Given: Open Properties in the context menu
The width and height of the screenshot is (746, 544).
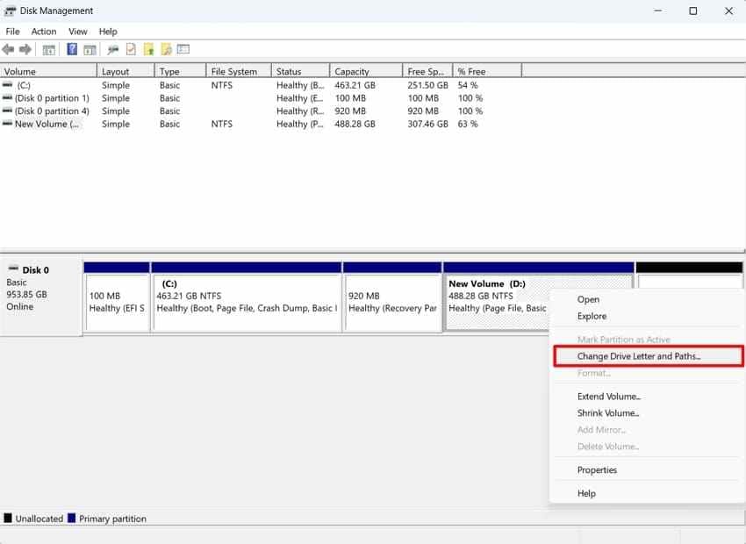Looking at the screenshot, I should (597, 469).
